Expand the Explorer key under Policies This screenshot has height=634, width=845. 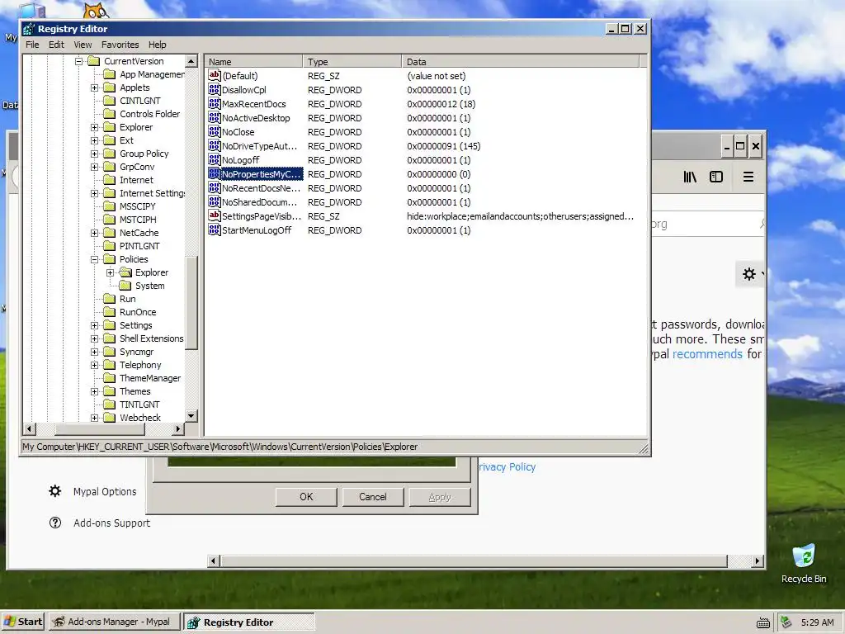point(110,272)
